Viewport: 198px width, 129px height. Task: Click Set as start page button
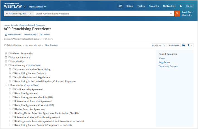click(30, 34)
